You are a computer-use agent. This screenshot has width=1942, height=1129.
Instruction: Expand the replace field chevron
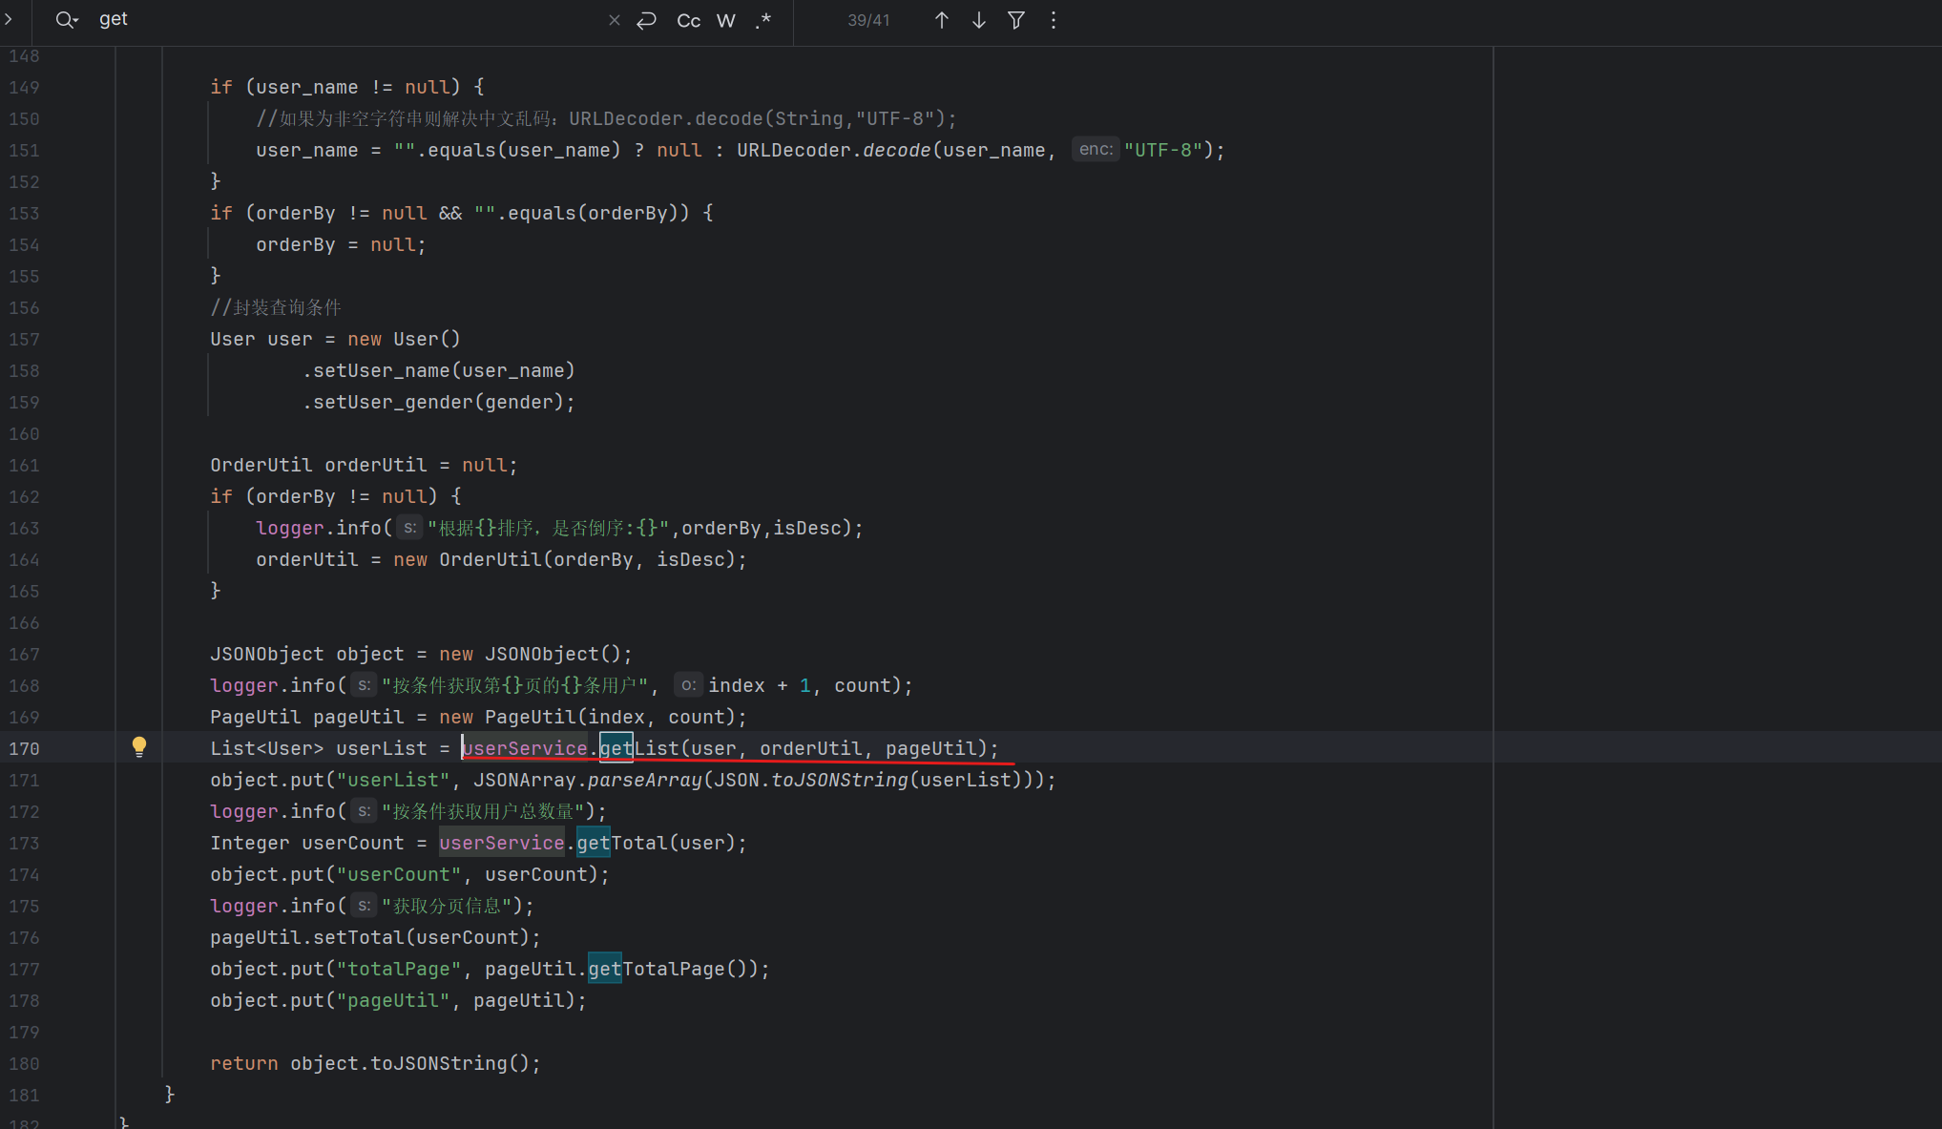coord(9,19)
